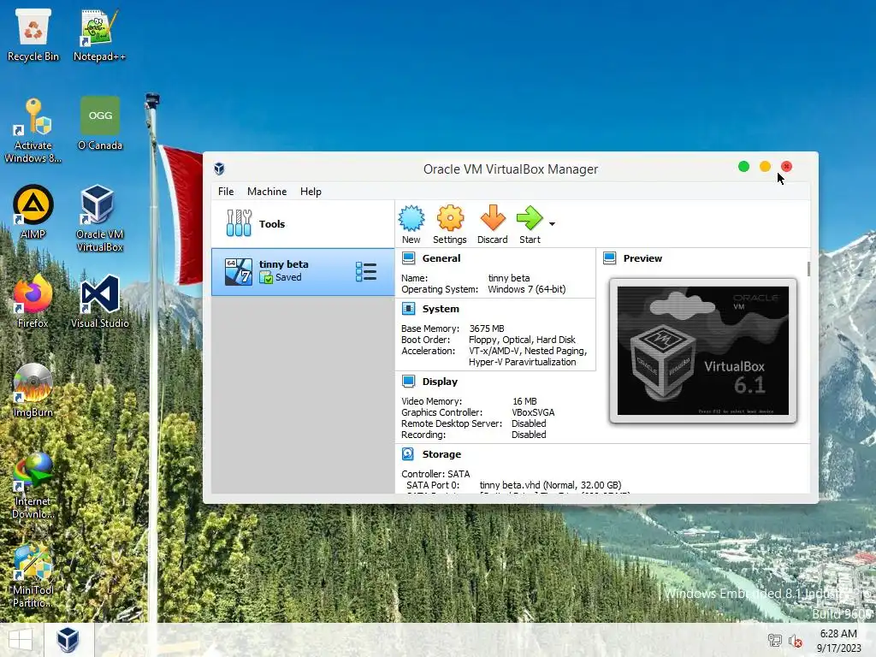Screen dimensions: 876x657
Task: Click the 'VBoxSVGA' graphics controller value
Action: pos(533,412)
